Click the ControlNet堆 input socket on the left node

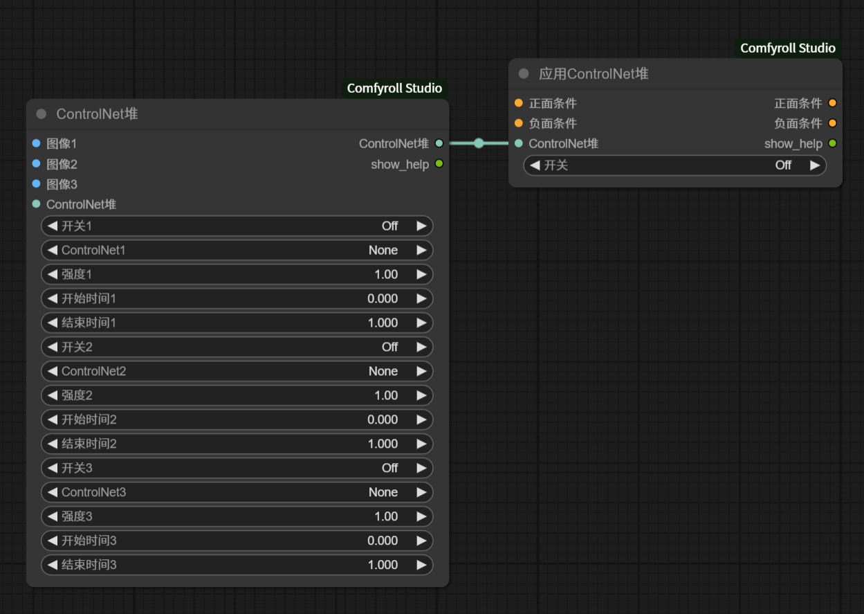(36, 204)
